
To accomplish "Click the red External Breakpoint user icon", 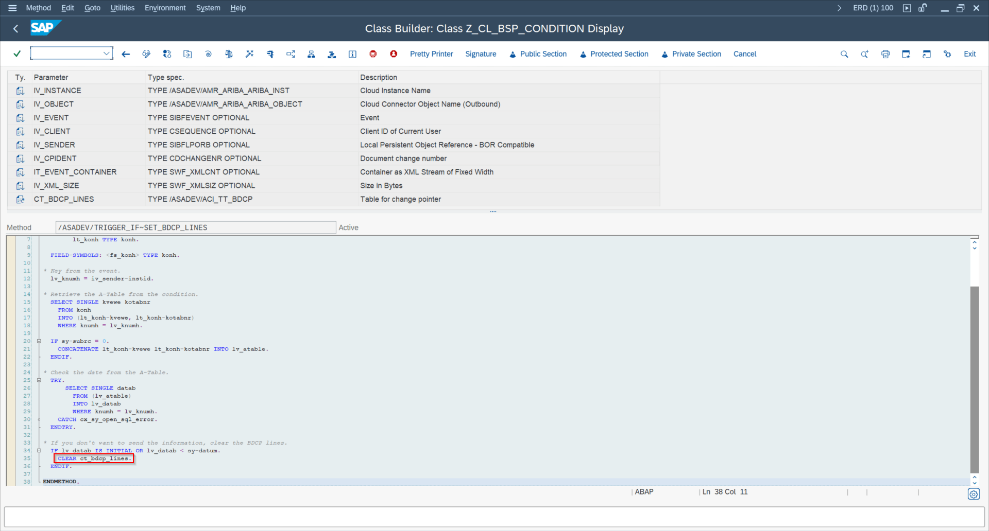I will coord(394,54).
